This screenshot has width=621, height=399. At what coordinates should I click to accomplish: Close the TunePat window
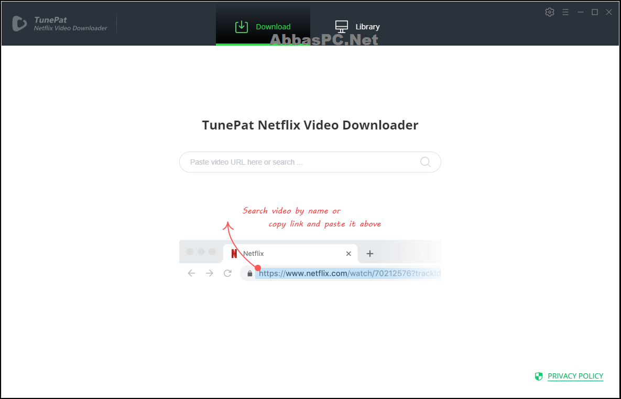coord(609,12)
